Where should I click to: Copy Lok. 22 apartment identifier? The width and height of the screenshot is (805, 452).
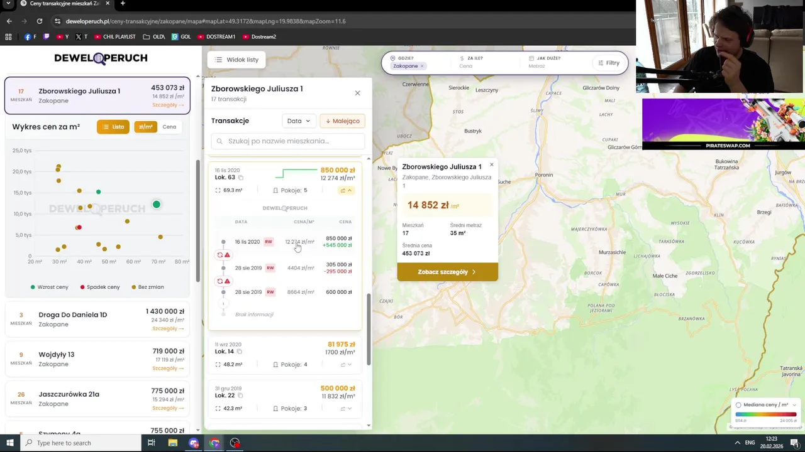pos(240,395)
